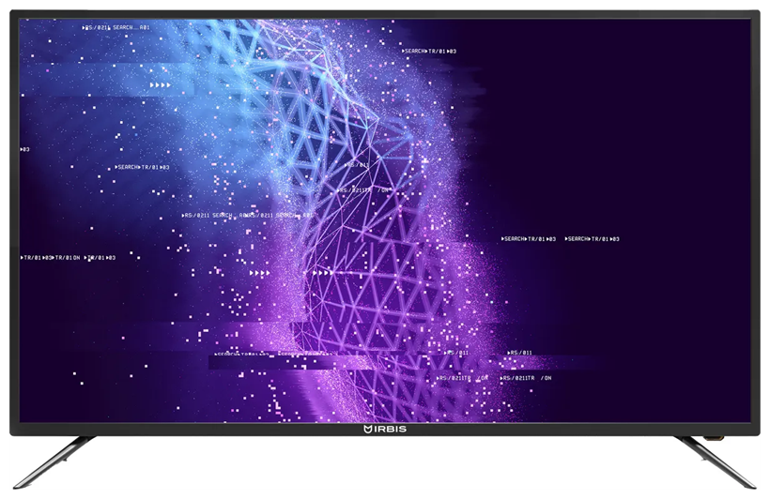
Task: Click the left TV stand leg
Action: [x=54, y=460]
